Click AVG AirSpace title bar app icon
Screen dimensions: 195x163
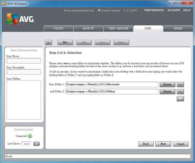tap(4, 4)
